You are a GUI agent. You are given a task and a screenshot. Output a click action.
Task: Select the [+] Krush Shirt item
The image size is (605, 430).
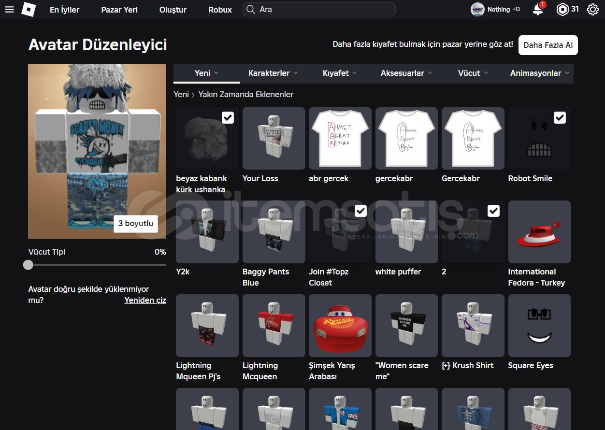473,326
